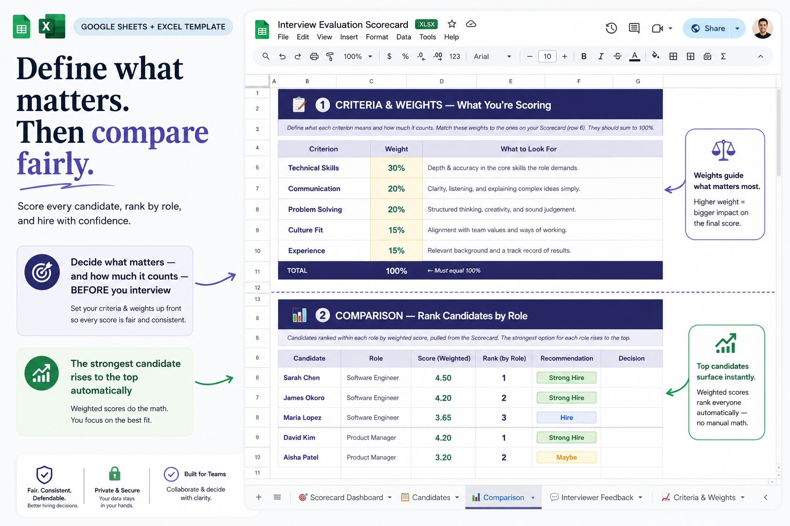Open the all sheets list icon

pos(277,497)
